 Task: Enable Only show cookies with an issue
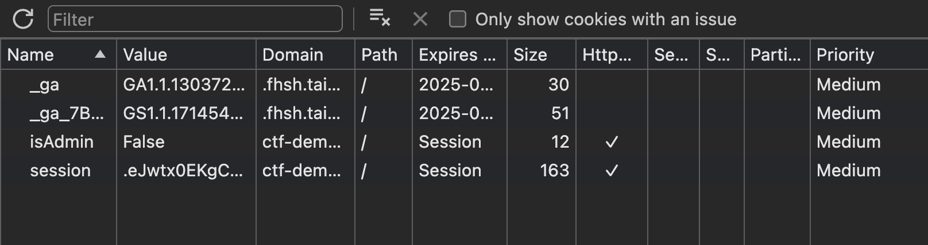point(458,19)
